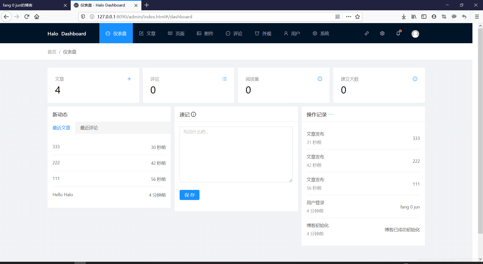Image resolution: width=483 pixels, height=264 pixels.
Task: Click the screenshot crop icon in toolbar
Action: (x=444, y=17)
